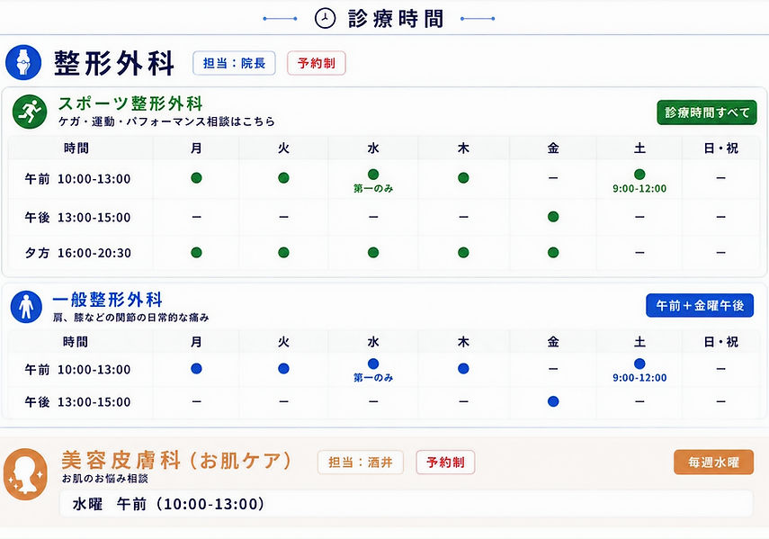
Task: Click 金 column header in sports table
Action: [x=553, y=148]
